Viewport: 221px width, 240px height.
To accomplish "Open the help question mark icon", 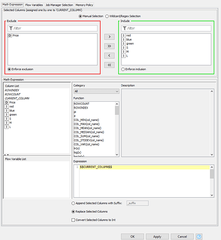I will 199,237.
